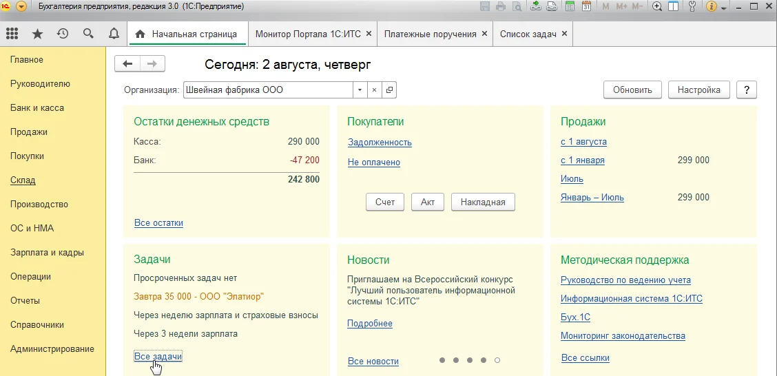Open the Calculator icon
Image resolution: width=777 pixels, height=376 pixels.
click(x=570, y=6)
